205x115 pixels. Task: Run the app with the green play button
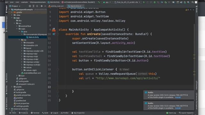[x=144, y=2]
